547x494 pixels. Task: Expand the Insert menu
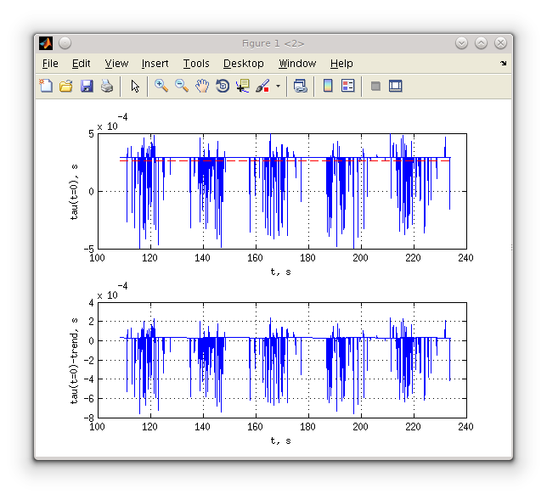click(155, 64)
